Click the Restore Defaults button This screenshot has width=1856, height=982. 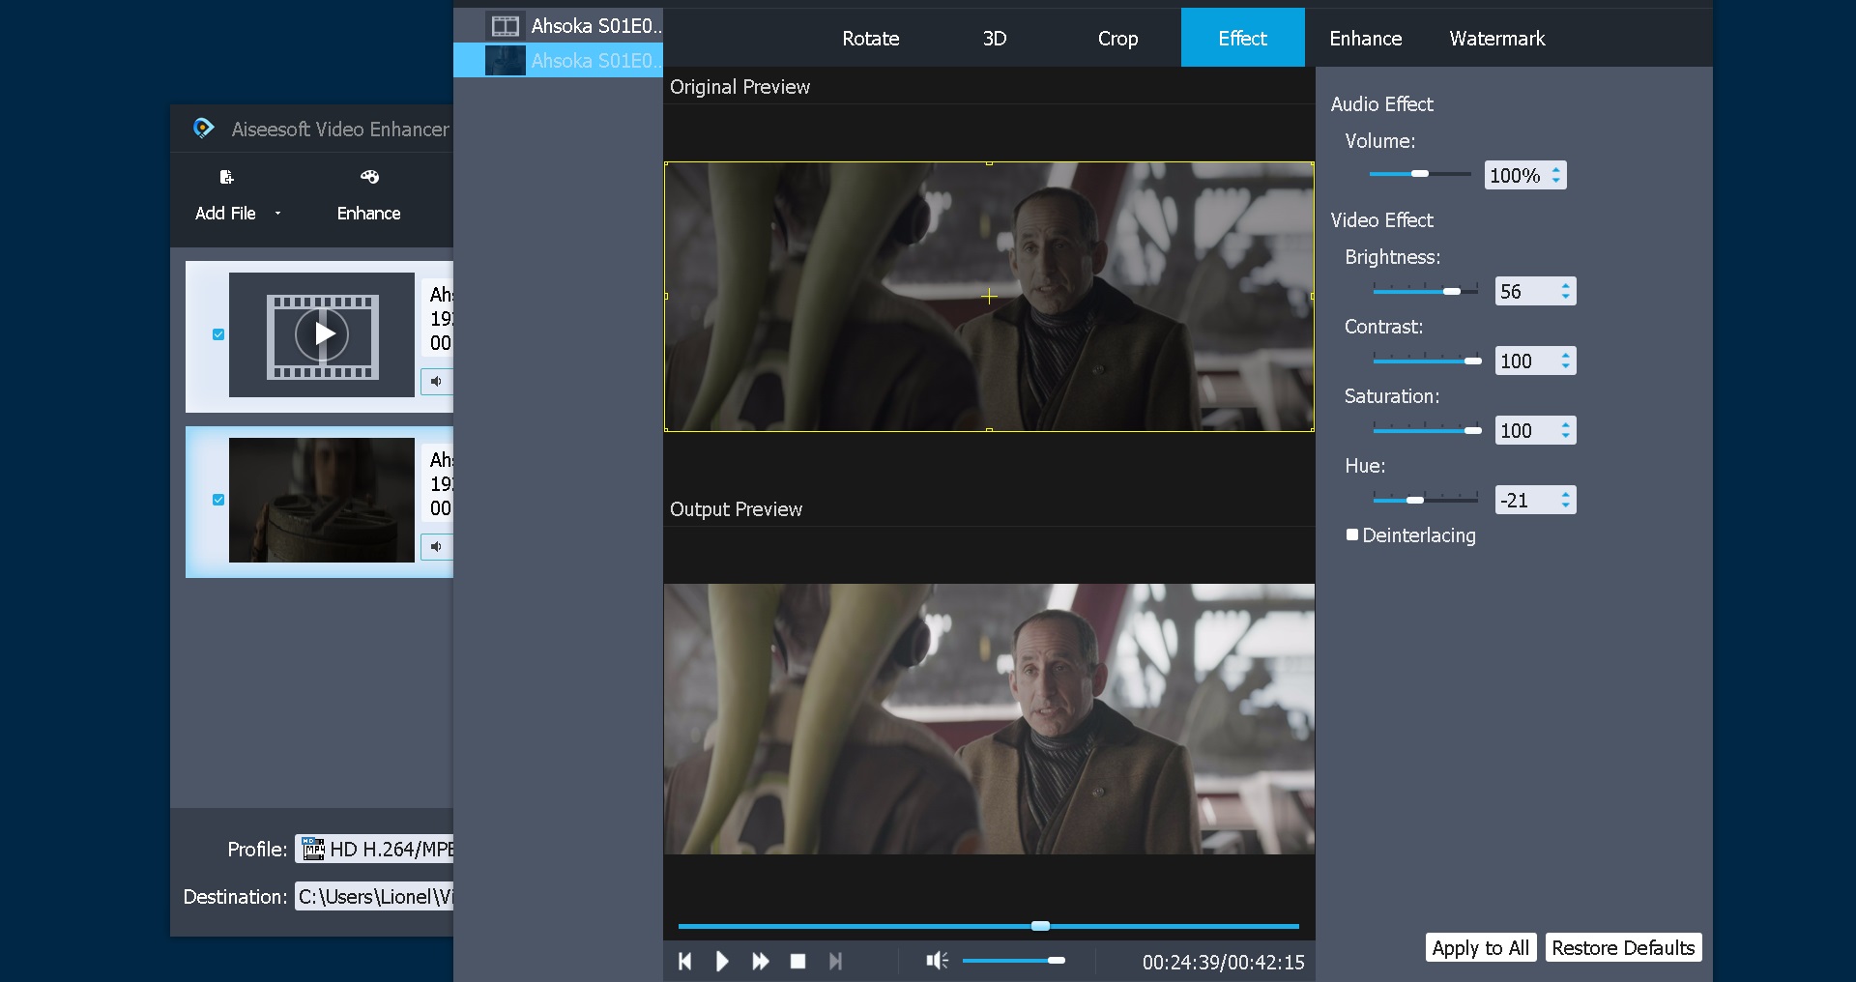[x=1623, y=948]
